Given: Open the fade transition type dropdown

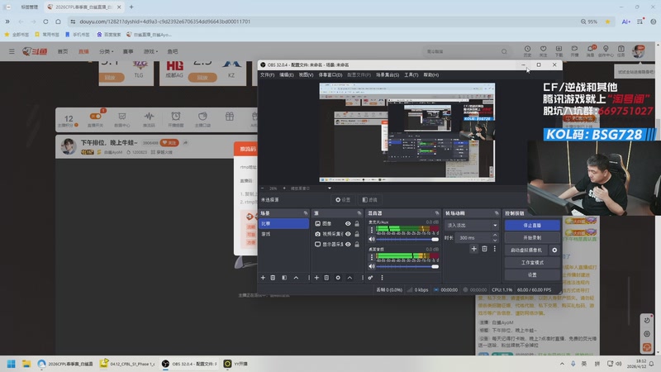Looking at the screenshot, I should point(471,225).
